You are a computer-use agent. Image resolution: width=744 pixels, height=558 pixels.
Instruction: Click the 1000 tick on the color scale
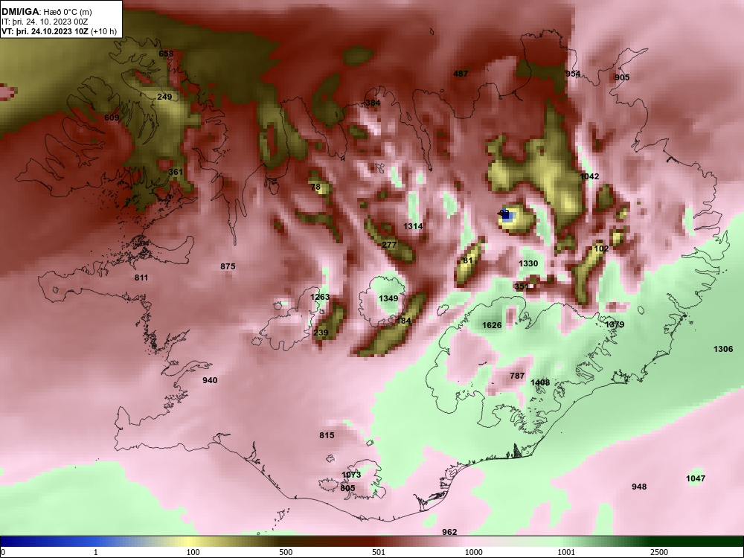473,552
